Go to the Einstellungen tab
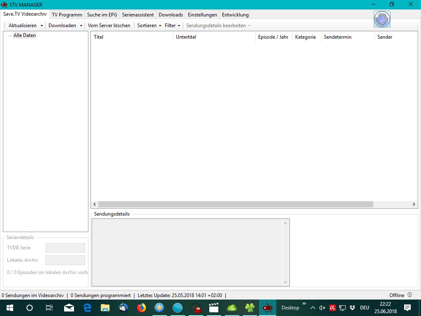421x316 pixels. click(x=202, y=15)
